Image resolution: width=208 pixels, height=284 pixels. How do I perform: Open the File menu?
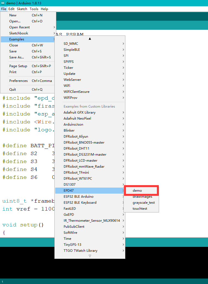click(4, 9)
